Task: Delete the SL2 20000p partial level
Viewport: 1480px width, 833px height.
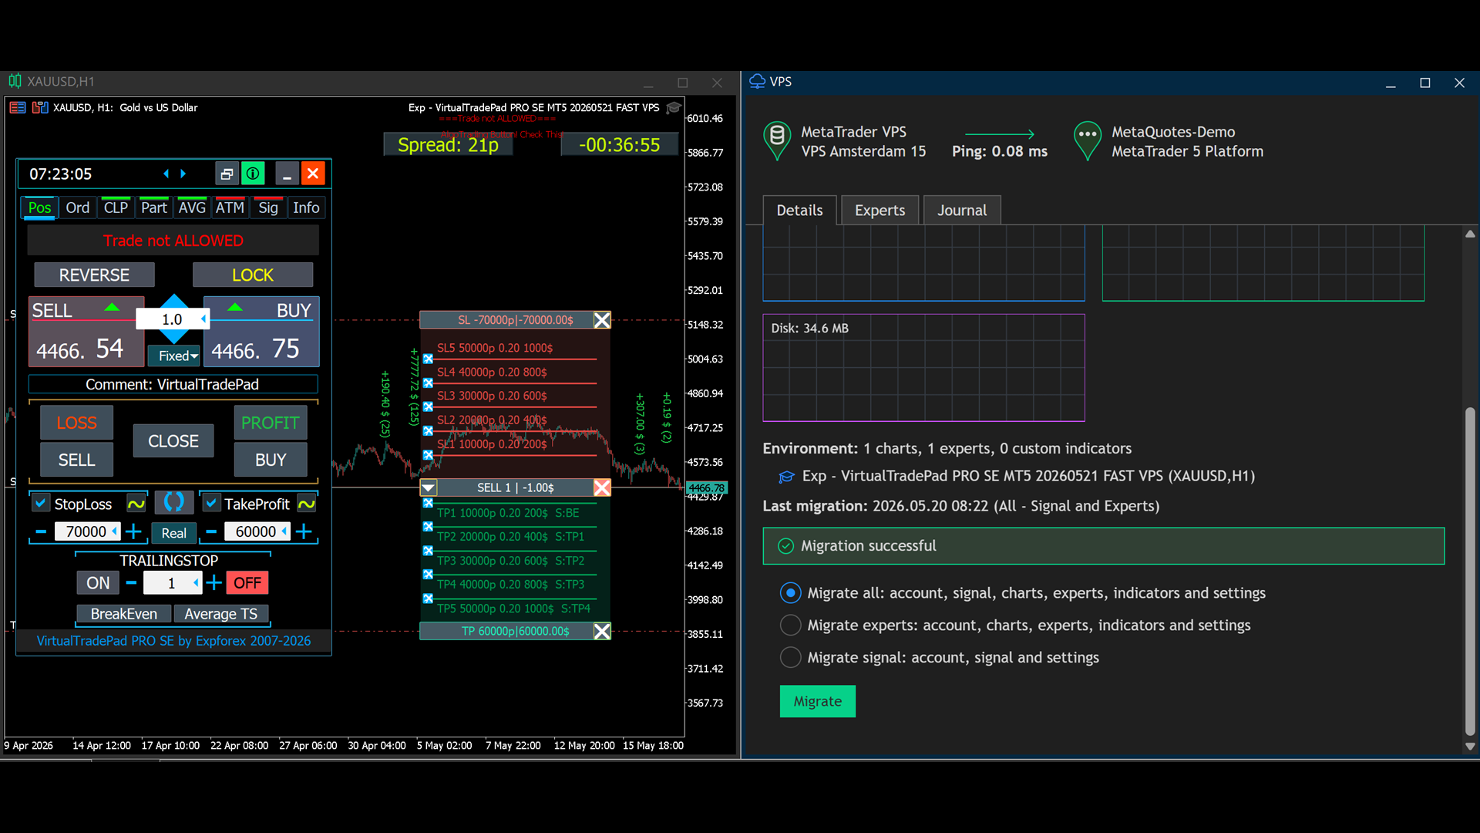Action: coord(428,431)
